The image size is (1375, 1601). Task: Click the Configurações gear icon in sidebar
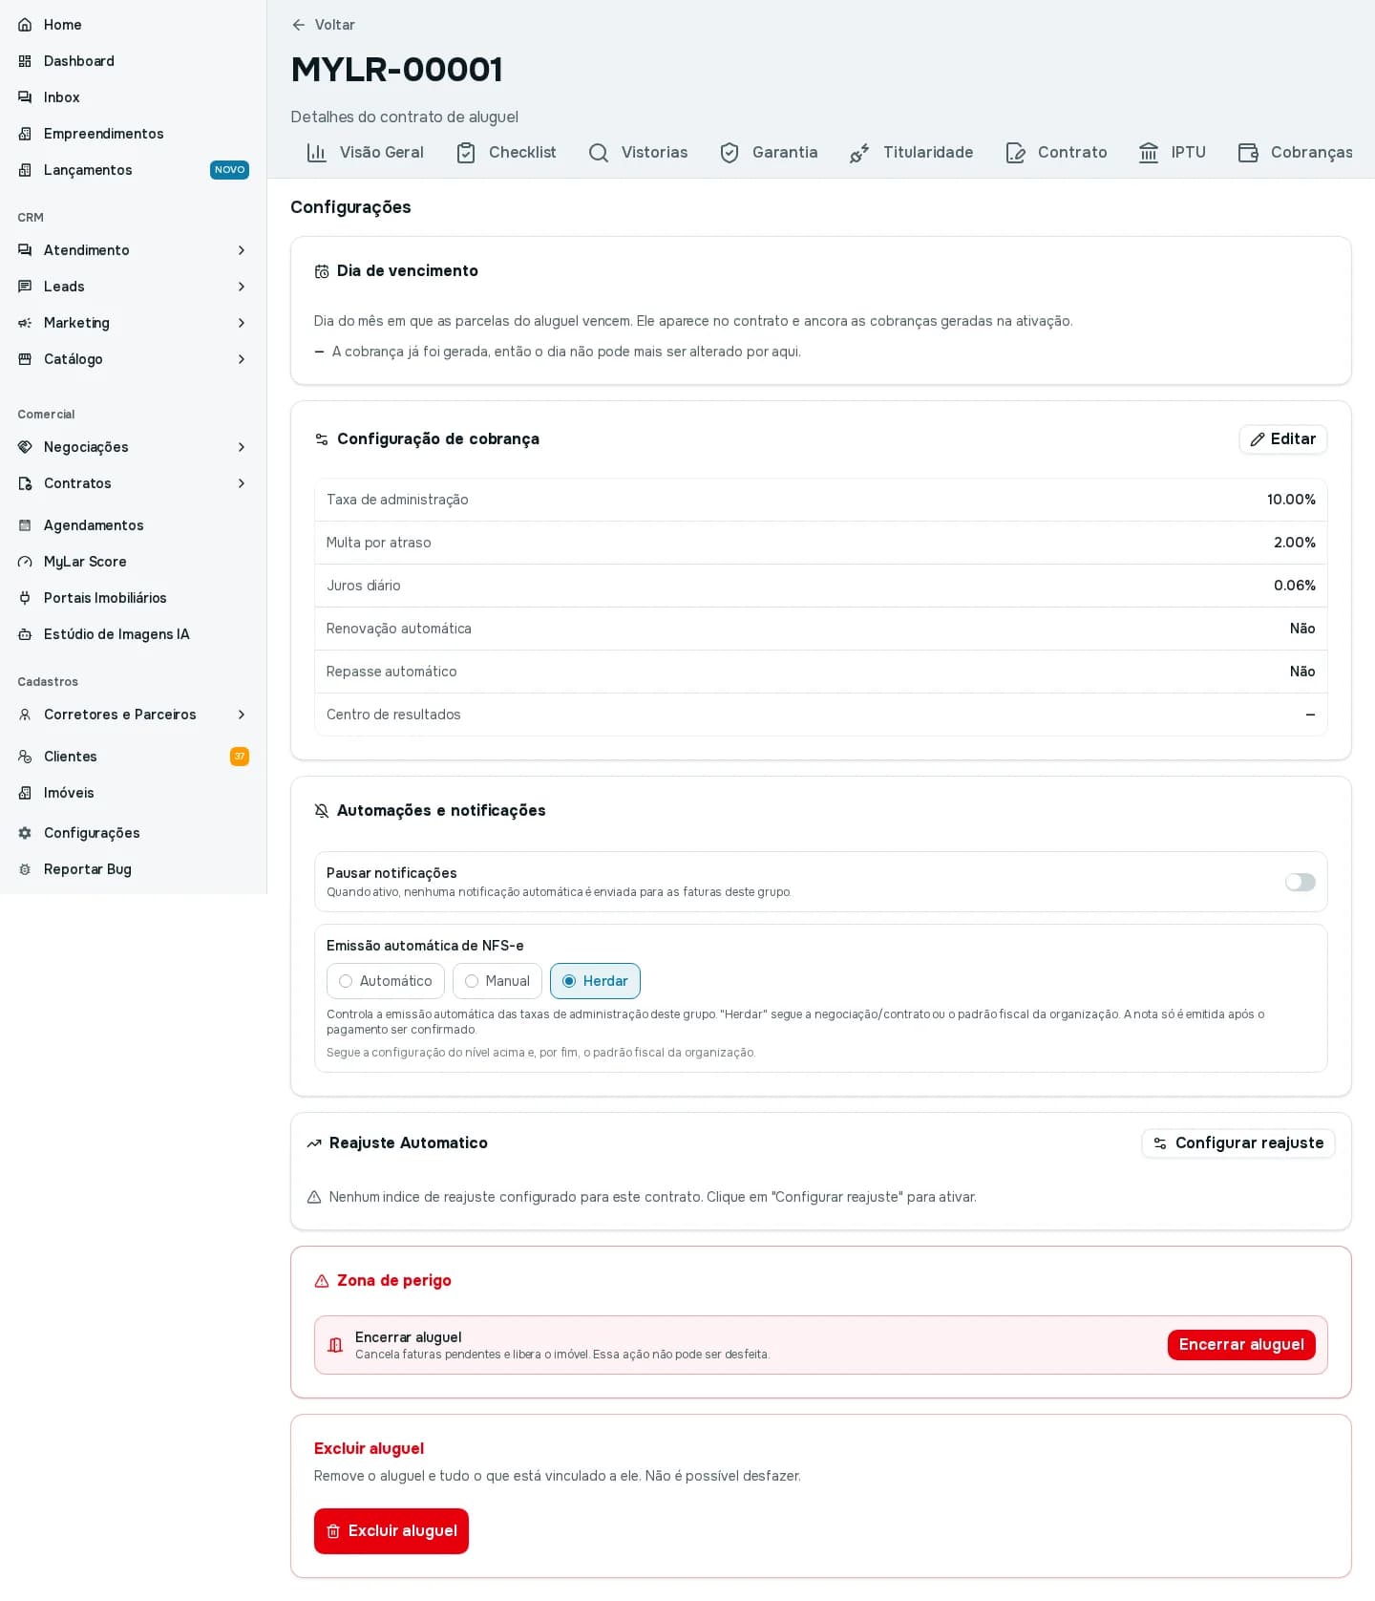click(x=25, y=833)
